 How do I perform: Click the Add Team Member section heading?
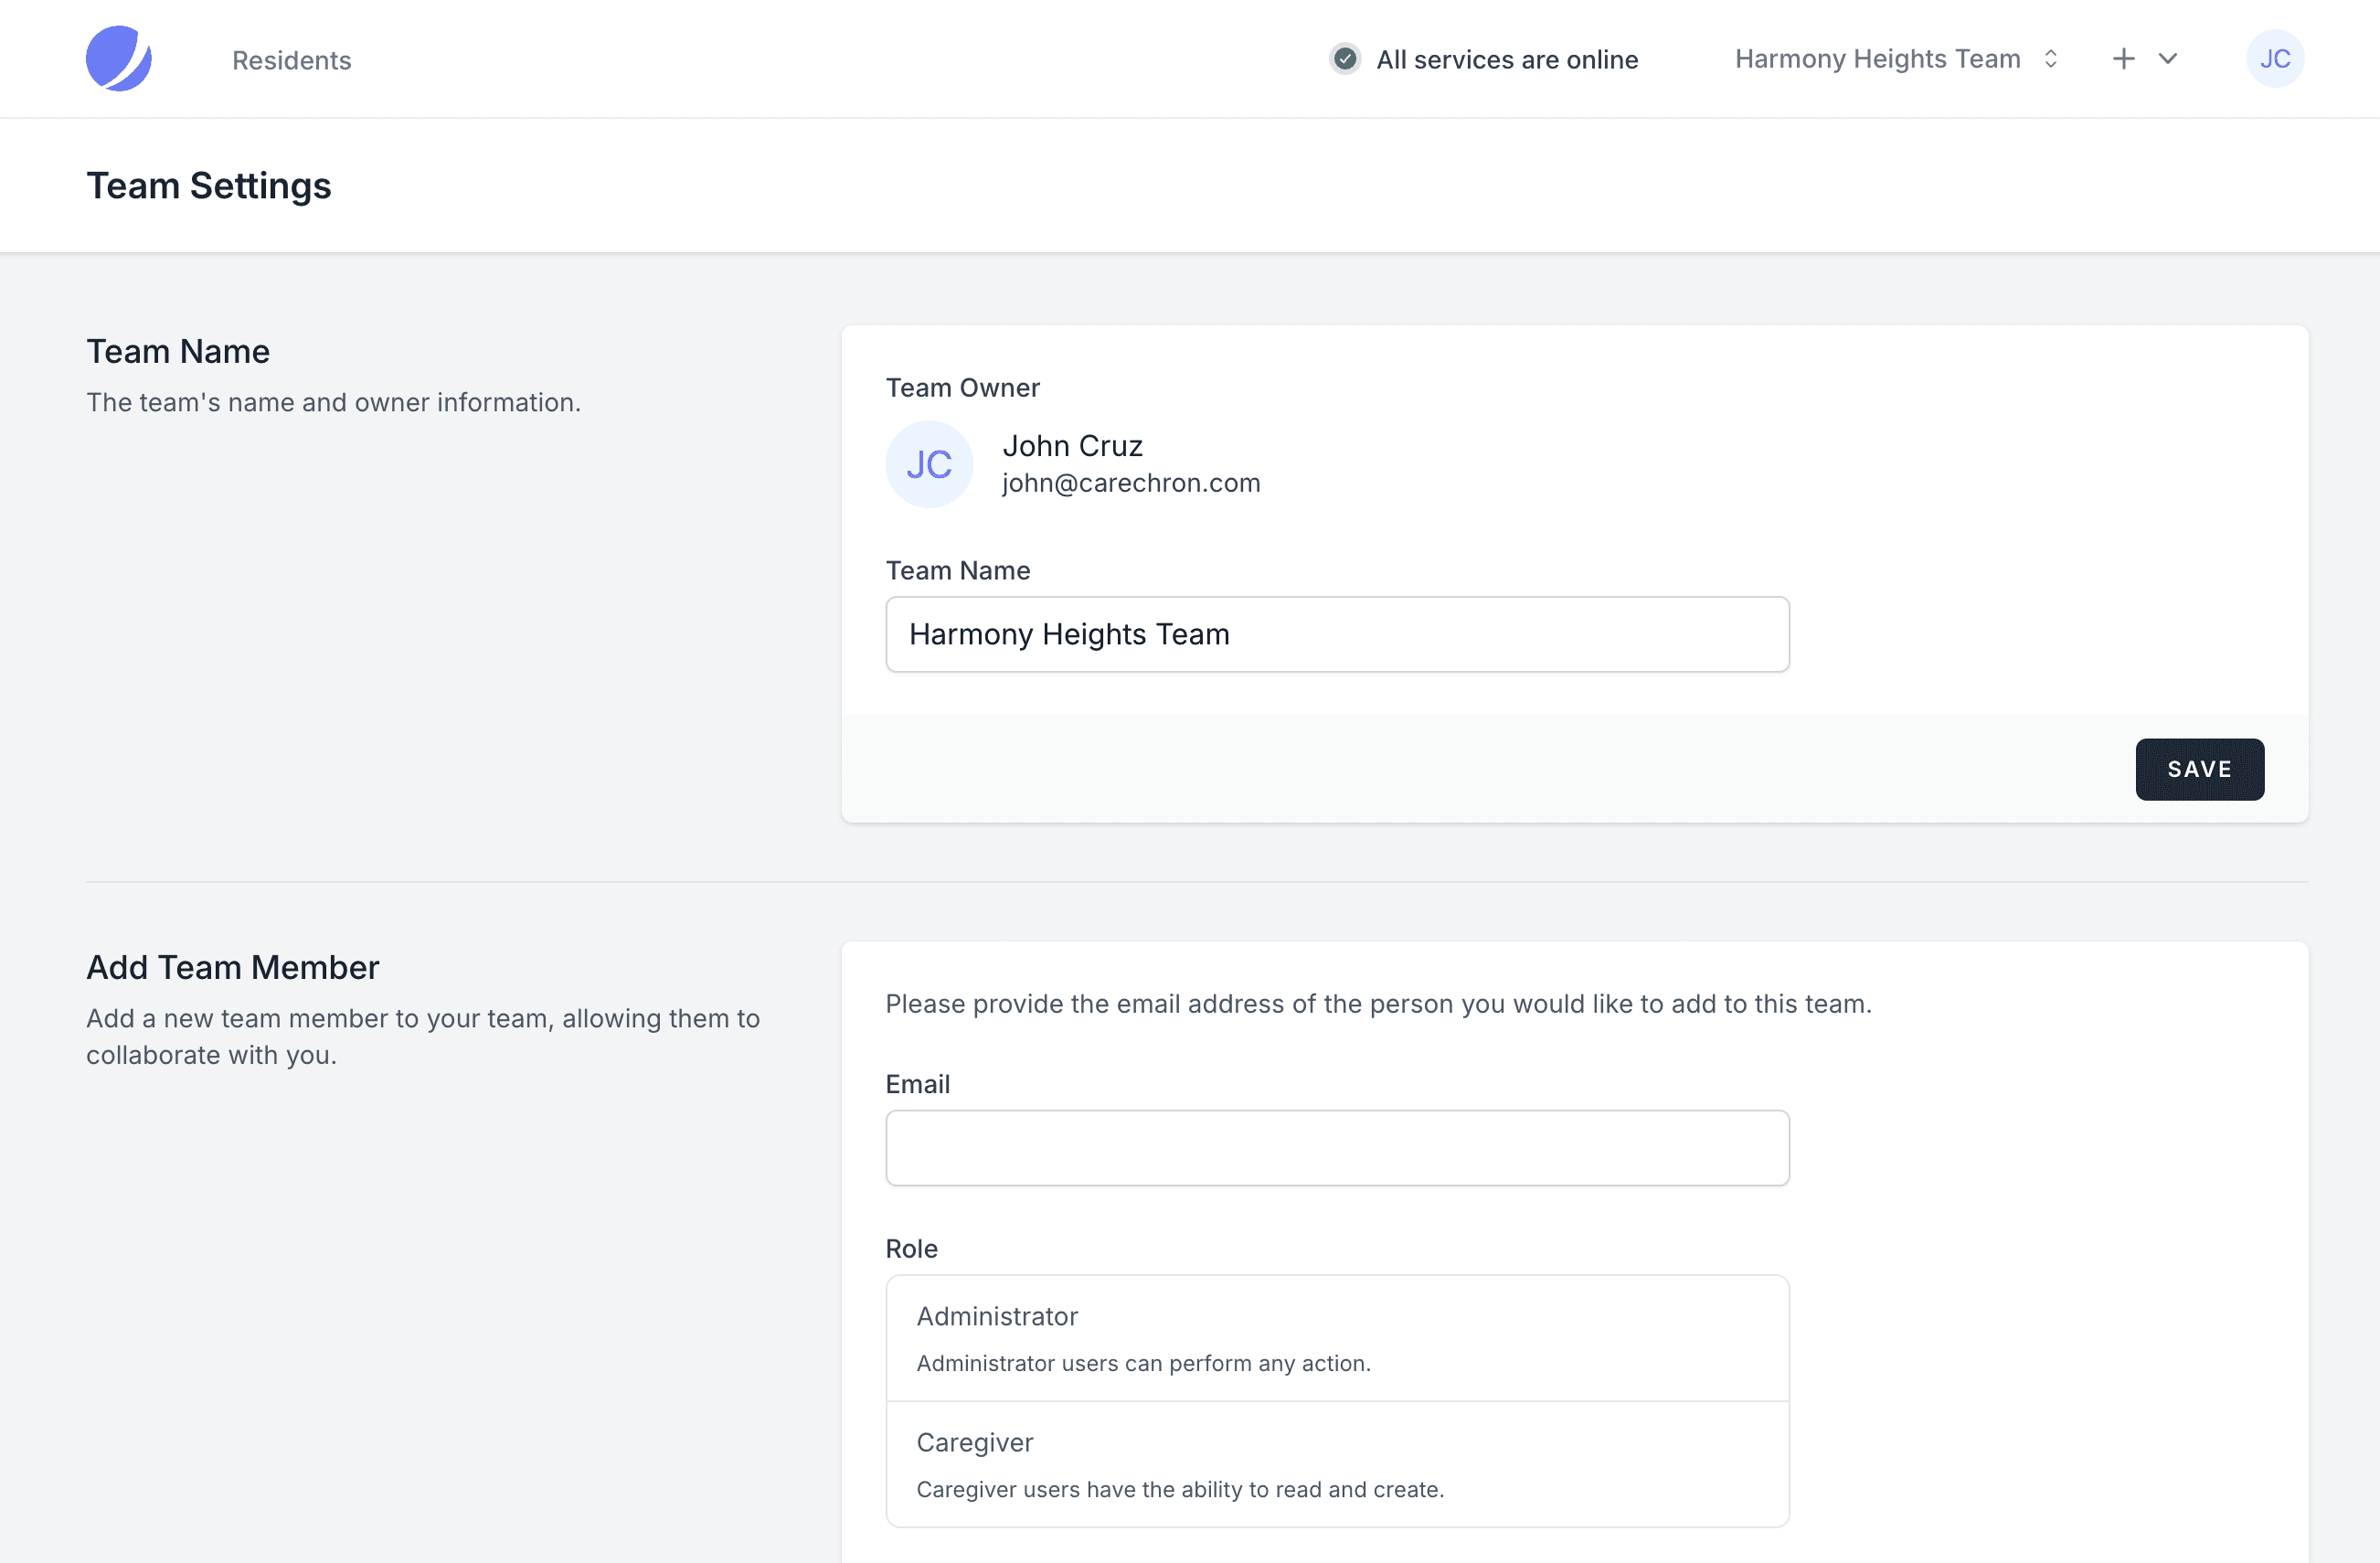pyautogui.click(x=233, y=967)
